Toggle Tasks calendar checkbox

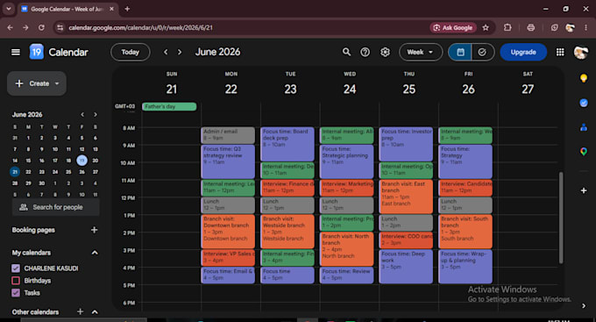coord(16,293)
